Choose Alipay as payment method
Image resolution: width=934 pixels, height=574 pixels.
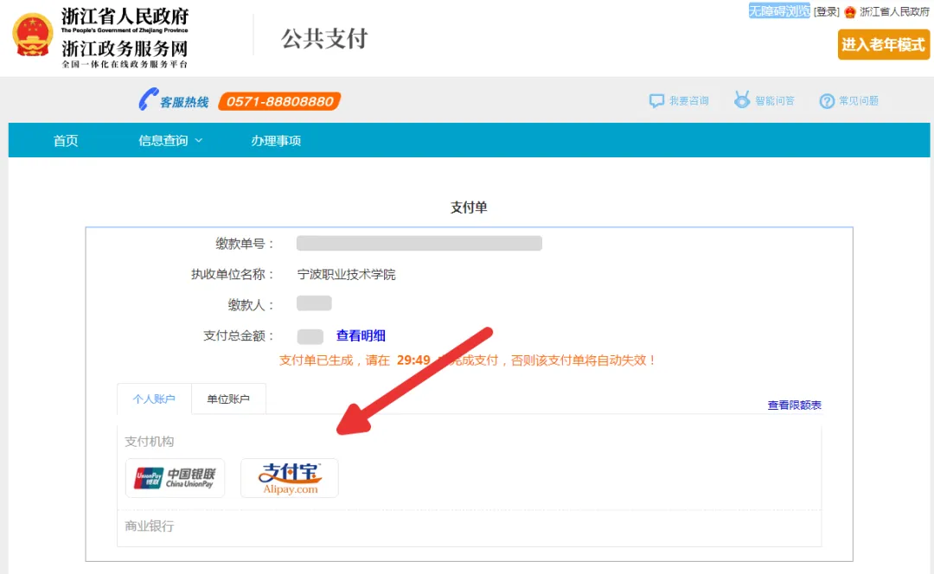coord(290,478)
